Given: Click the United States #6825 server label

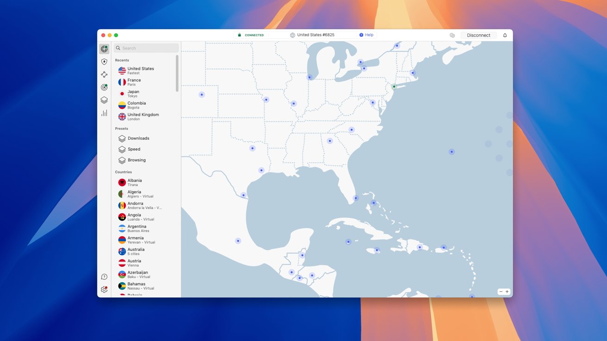Looking at the screenshot, I should pyautogui.click(x=316, y=35).
